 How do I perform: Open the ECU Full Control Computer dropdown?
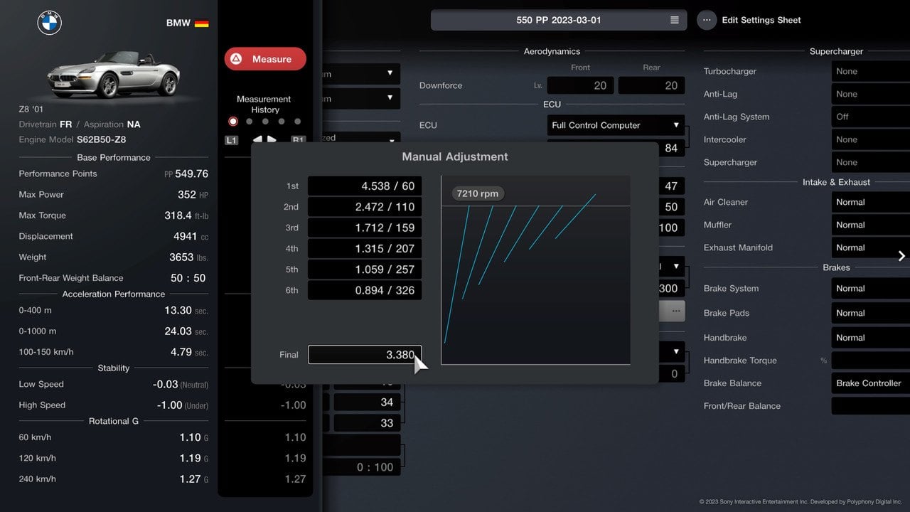click(616, 125)
